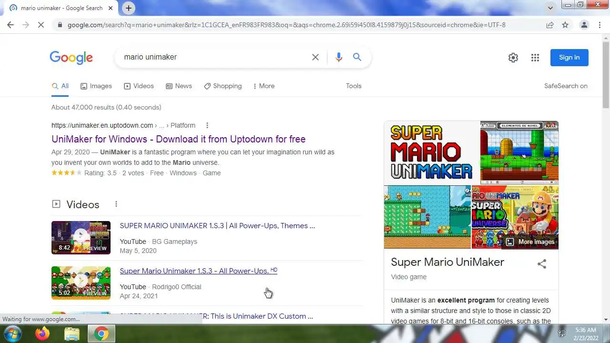
Task: Switch to the Images tab
Action: pos(96,86)
